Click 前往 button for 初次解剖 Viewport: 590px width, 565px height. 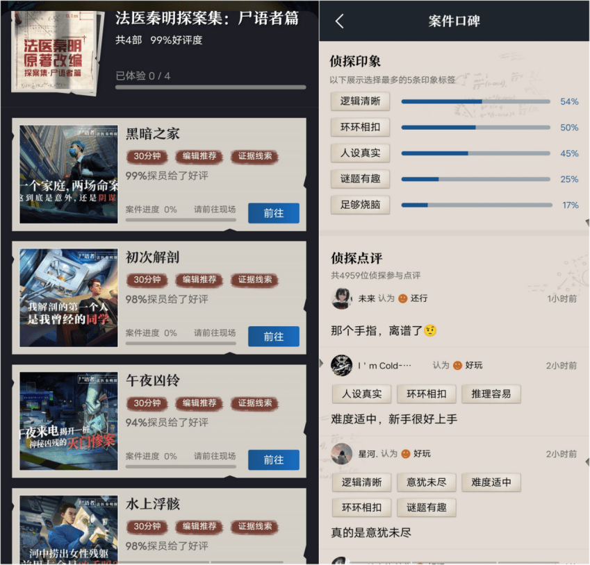tap(274, 337)
